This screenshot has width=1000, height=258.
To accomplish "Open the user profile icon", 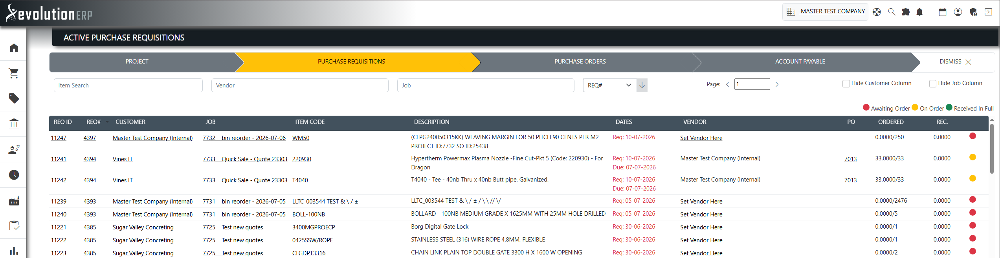I will (958, 12).
